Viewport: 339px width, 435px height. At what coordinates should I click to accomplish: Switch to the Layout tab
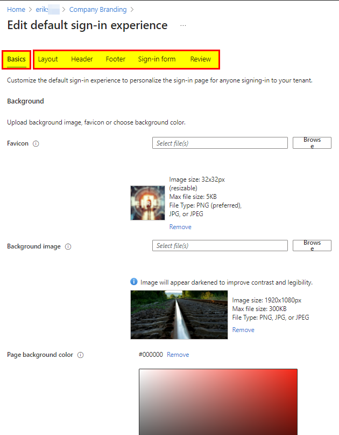48,59
